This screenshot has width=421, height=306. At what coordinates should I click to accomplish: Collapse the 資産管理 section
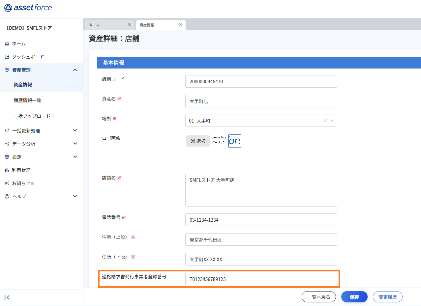[75, 70]
